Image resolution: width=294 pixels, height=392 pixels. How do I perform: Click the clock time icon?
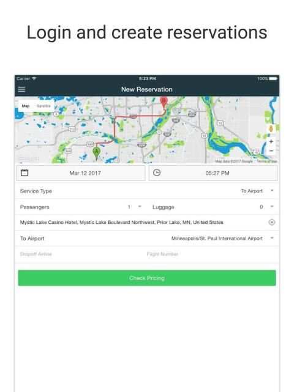(157, 172)
